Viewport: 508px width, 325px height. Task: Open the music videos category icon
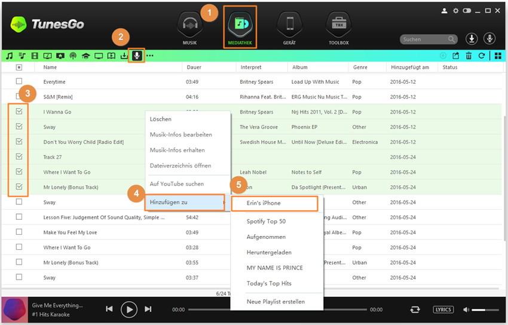pyautogui.click(x=48, y=56)
